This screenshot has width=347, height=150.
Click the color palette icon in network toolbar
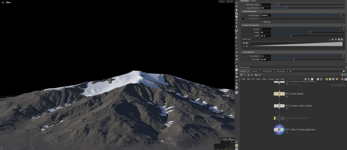(318, 79)
